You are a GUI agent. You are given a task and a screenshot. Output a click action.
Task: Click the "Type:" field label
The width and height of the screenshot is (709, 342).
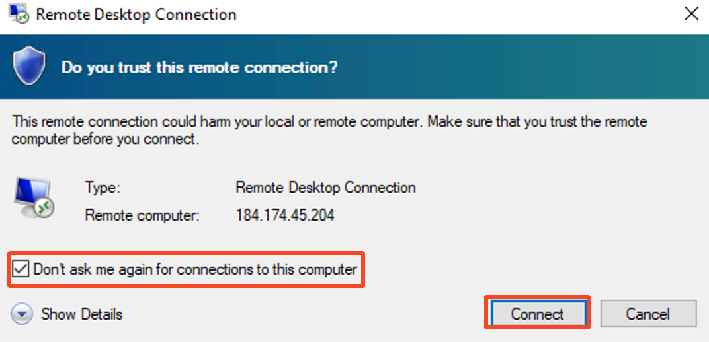[103, 188]
